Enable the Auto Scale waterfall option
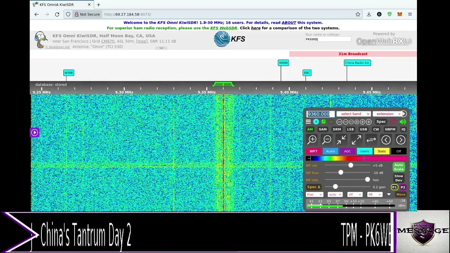 [x=398, y=167]
